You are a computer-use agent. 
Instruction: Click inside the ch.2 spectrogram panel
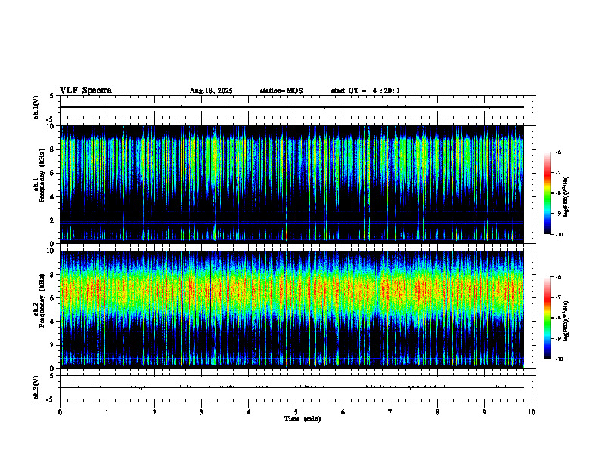pyautogui.click(x=292, y=310)
